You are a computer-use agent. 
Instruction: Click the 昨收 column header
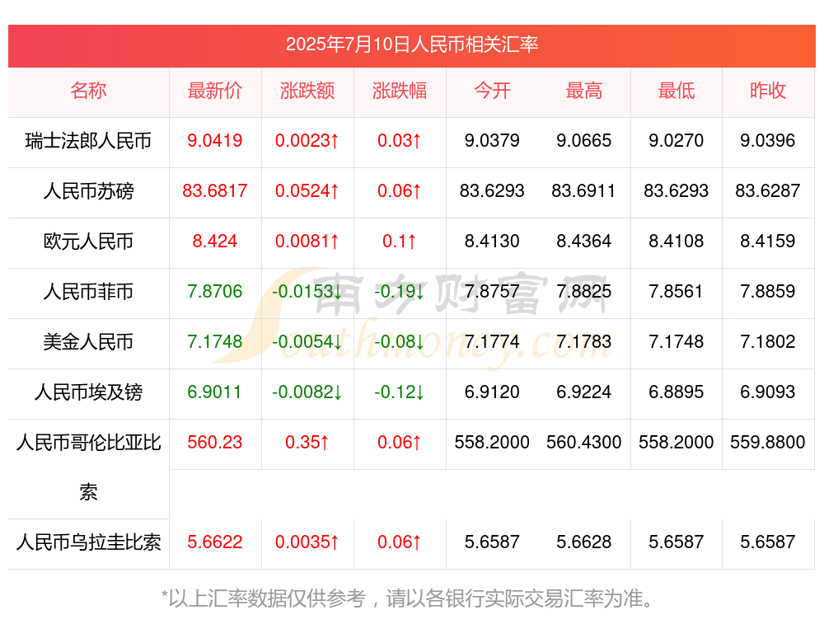(x=768, y=91)
